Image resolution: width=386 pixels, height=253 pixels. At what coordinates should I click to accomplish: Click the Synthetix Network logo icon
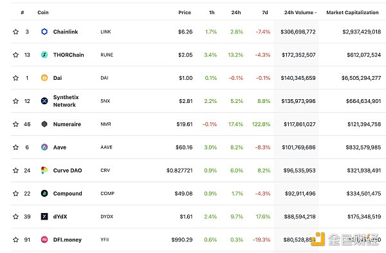(x=44, y=101)
